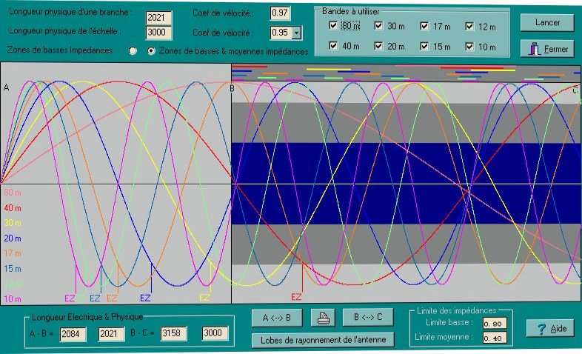Select Zones de basses Impedances radio
The height and width of the screenshot is (354, 582).
click(133, 50)
